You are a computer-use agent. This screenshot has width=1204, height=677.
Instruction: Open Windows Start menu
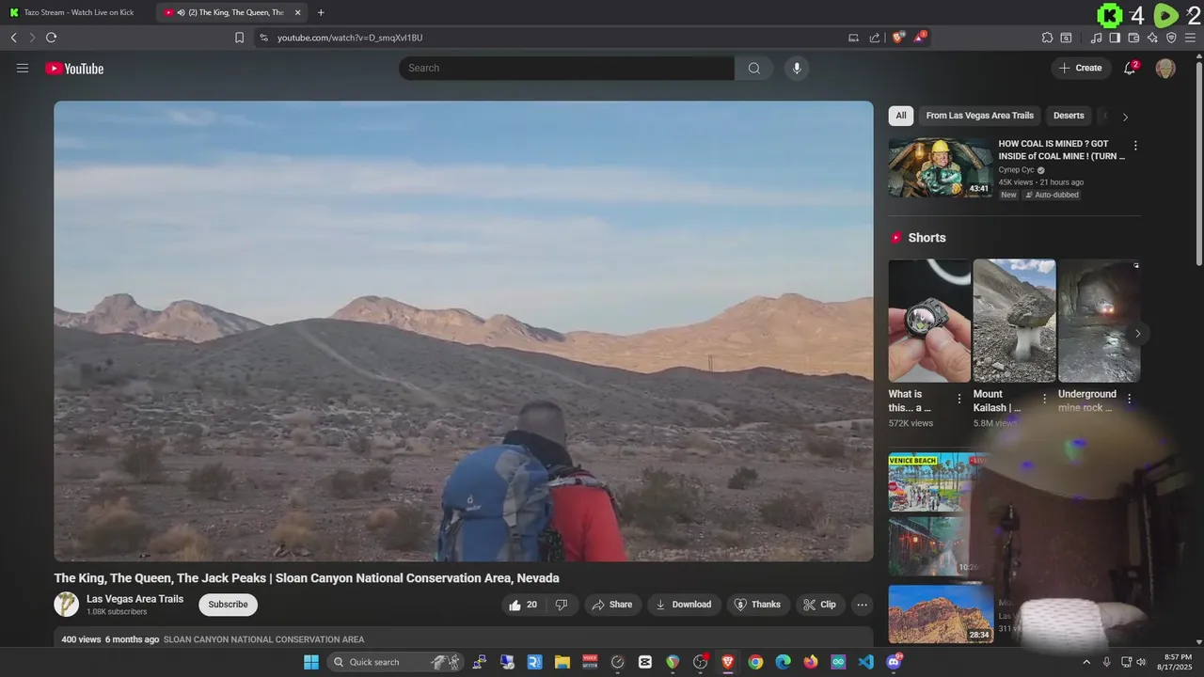pyautogui.click(x=311, y=662)
